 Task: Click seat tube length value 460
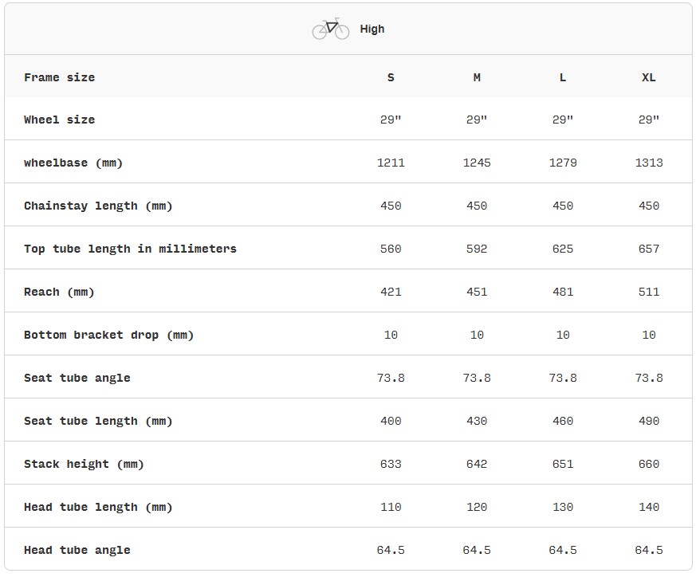pyautogui.click(x=562, y=421)
